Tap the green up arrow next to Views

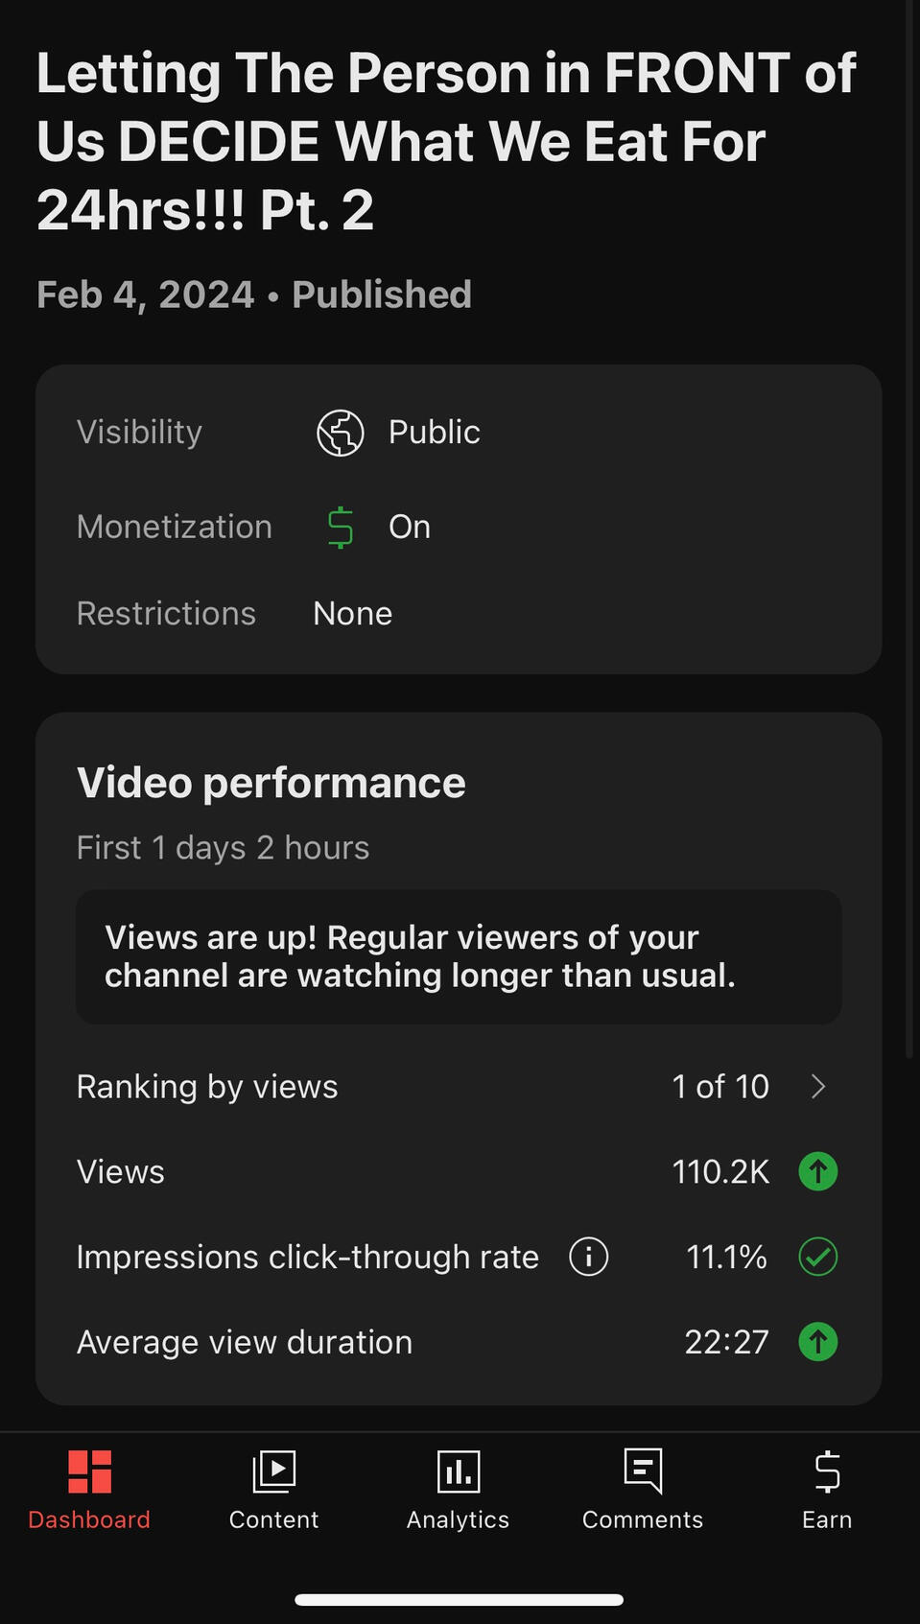[x=818, y=1171]
